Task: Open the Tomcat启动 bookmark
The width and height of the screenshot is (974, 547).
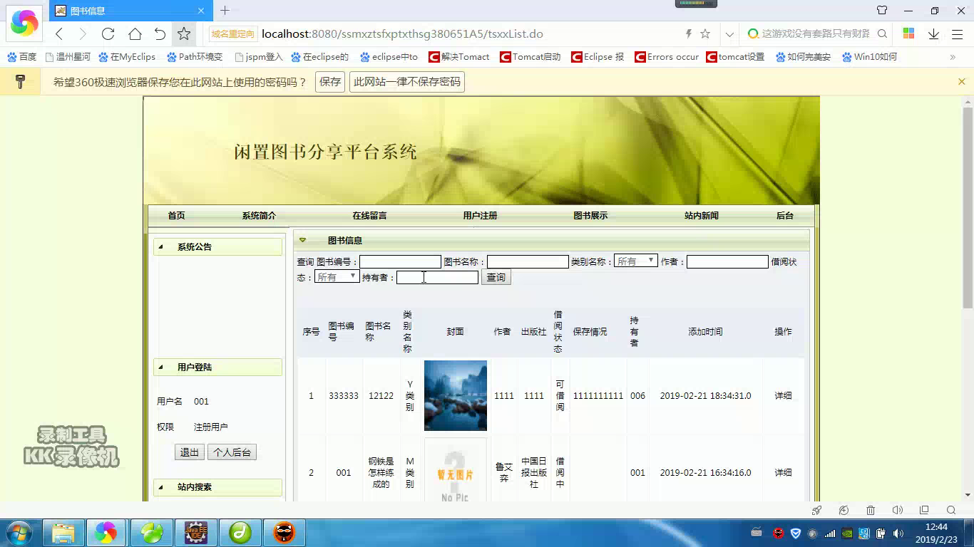Action: [530, 57]
